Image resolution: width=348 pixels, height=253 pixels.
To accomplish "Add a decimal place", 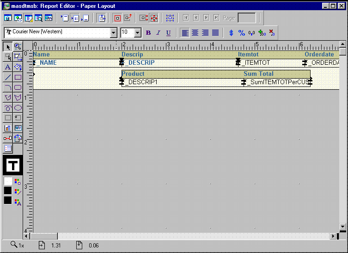I will pos(262,33).
